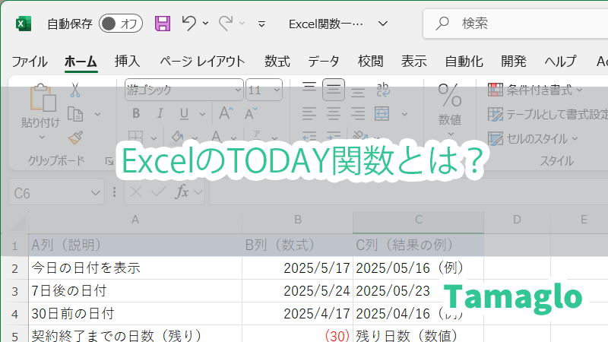Image resolution: width=608 pixels, height=342 pixels.
Task: Click the Undo arrow icon
Action: (189, 24)
